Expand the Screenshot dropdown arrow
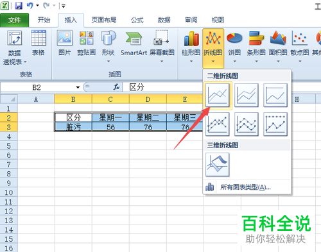 [162, 62]
